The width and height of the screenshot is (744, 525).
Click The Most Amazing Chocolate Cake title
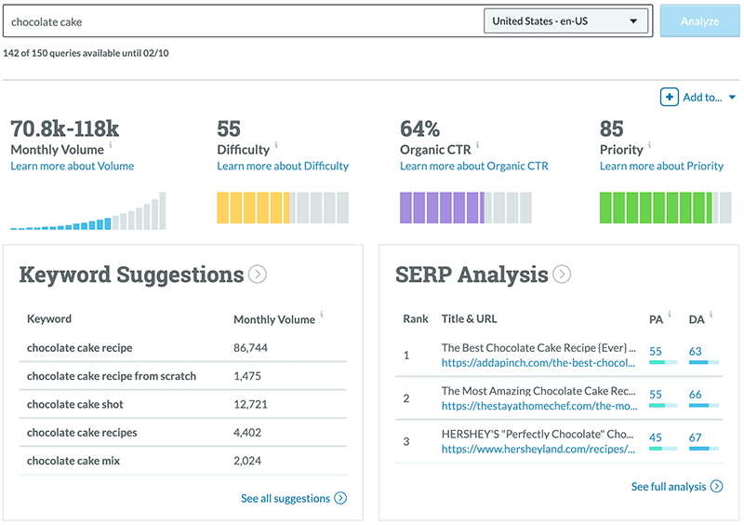coord(538,391)
